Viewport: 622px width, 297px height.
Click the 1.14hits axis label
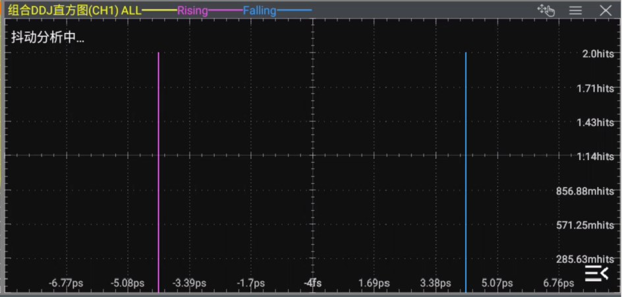click(x=596, y=156)
